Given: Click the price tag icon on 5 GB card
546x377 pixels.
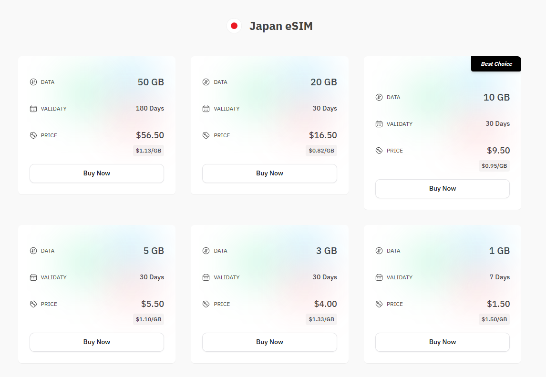Looking at the screenshot, I should pos(33,304).
